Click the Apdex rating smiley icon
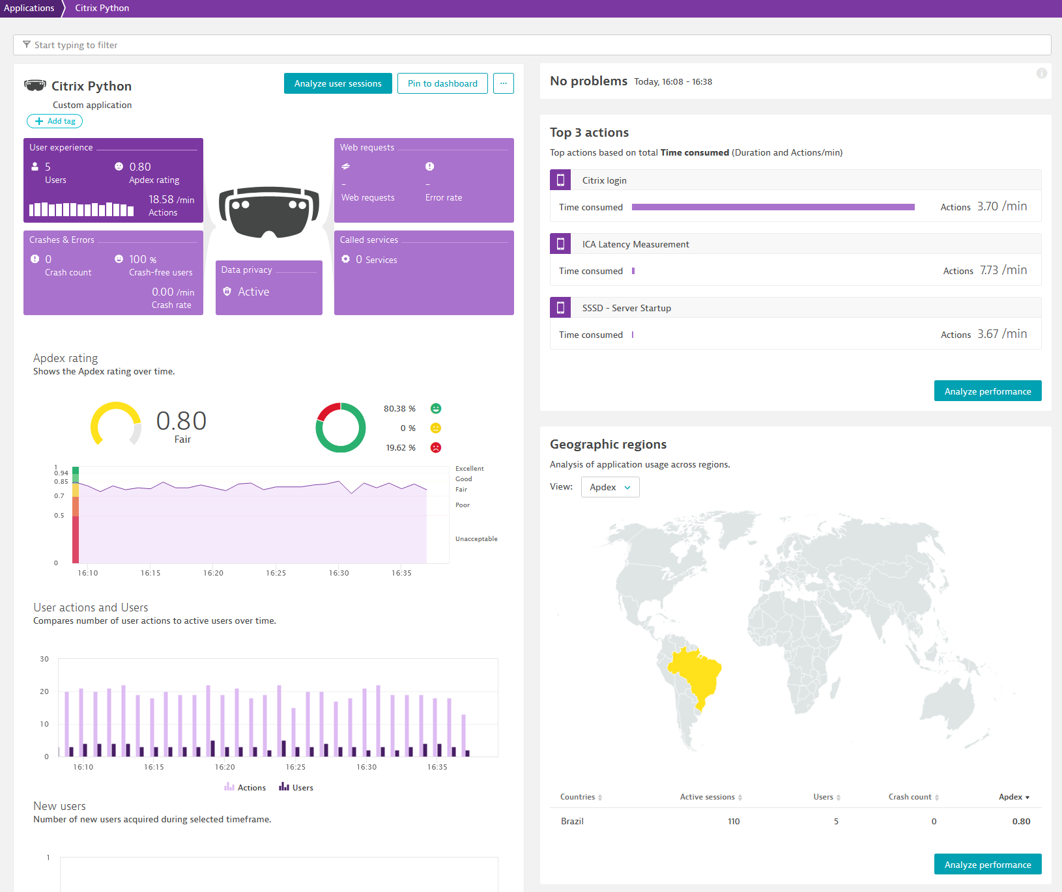This screenshot has height=892, width=1062. (119, 167)
